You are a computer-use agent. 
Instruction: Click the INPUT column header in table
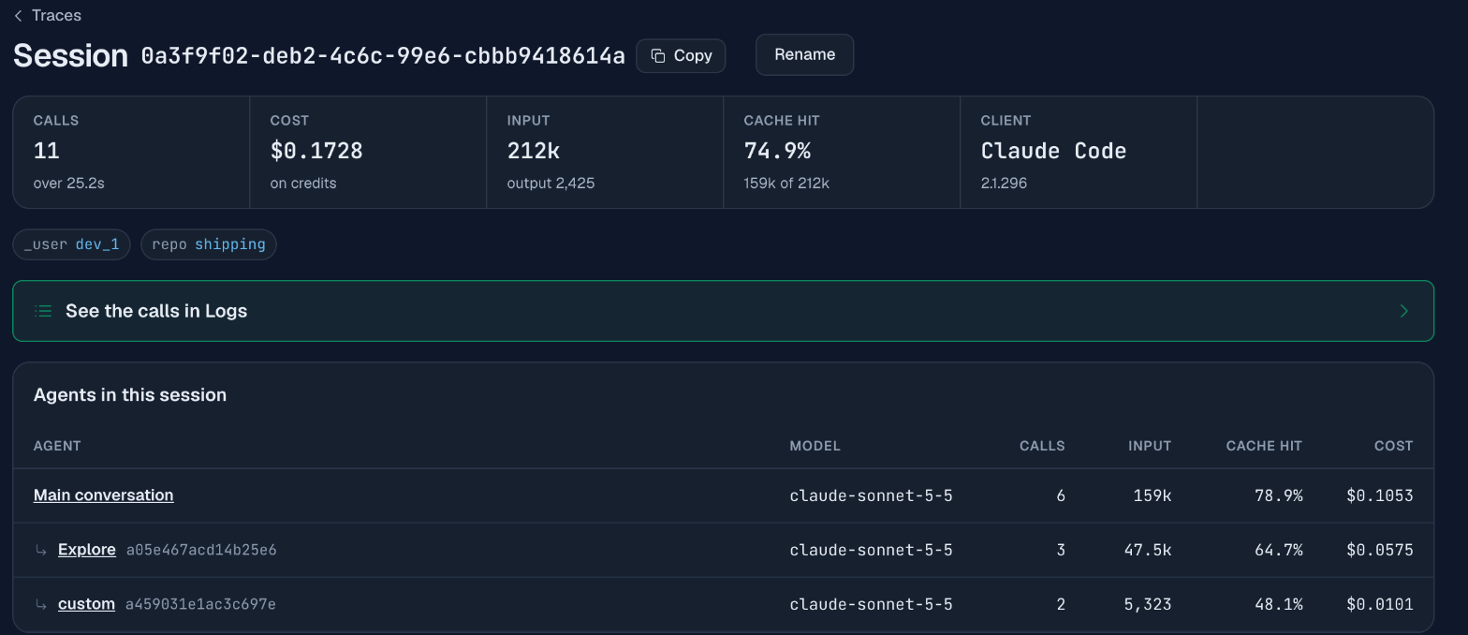tap(1150, 446)
